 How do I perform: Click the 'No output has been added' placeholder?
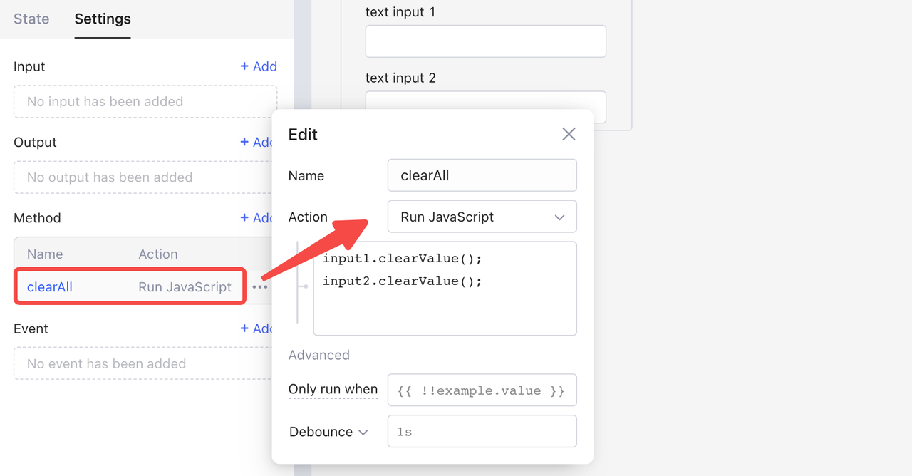click(x=145, y=177)
